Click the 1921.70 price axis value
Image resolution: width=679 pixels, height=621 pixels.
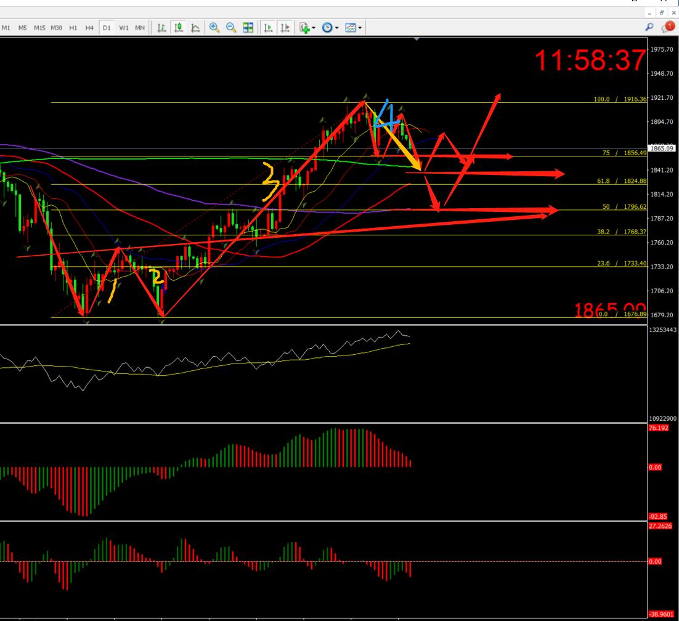click(662, 98)
